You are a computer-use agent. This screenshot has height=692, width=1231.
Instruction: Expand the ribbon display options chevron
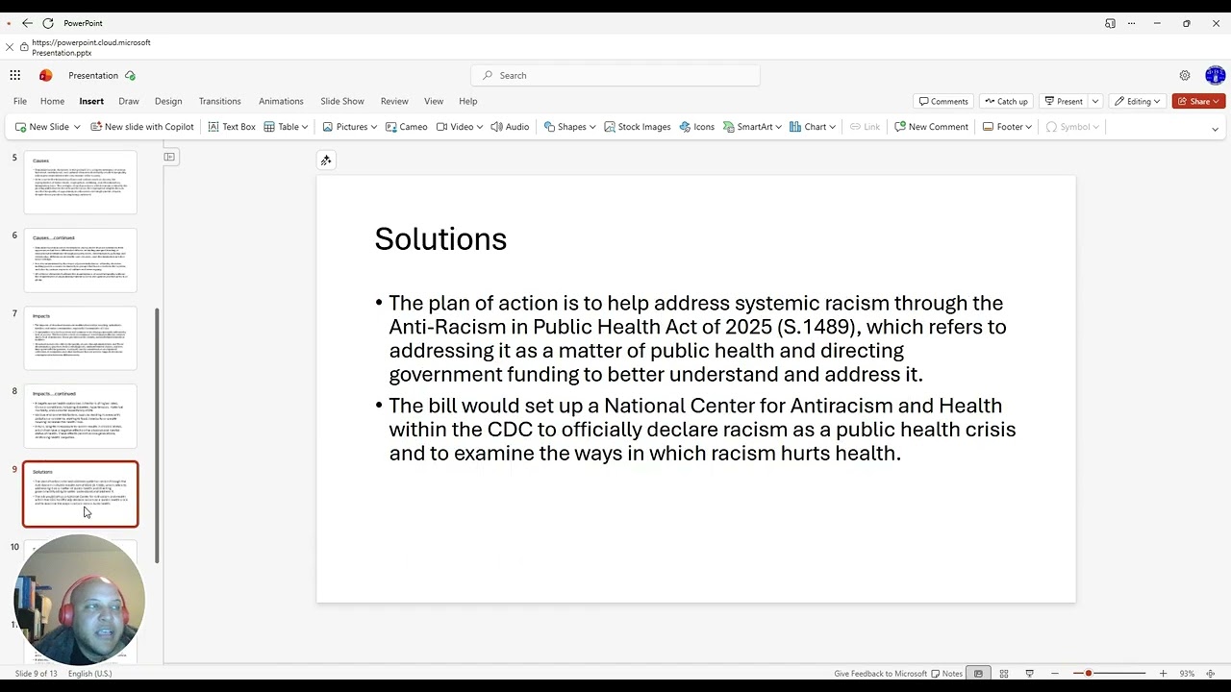[x=1215, y=129]
